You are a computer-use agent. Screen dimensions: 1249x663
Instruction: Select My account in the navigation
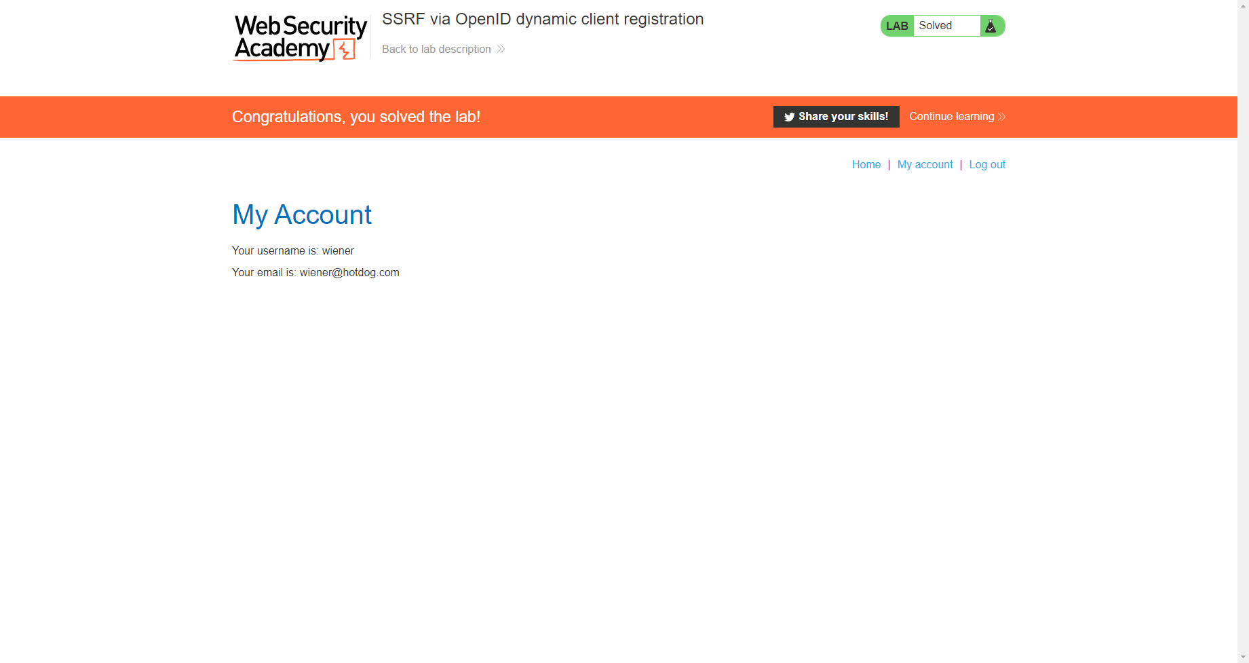(924, 164)
